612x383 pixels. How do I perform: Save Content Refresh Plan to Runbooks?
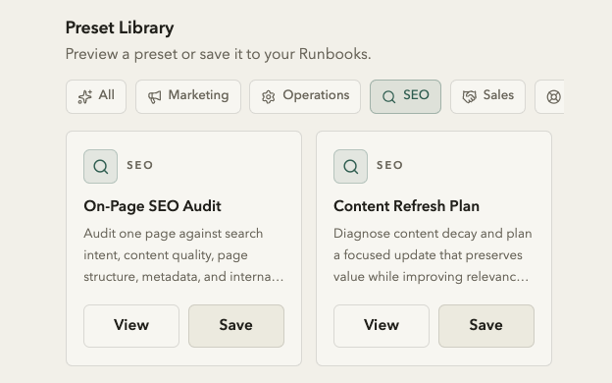486,326
